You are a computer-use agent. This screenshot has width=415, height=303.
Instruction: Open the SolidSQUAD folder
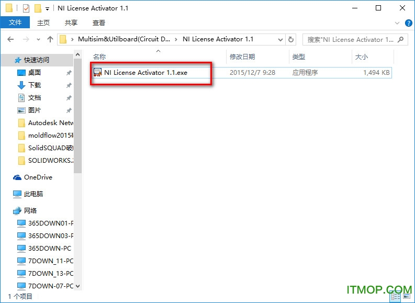[50, 148]
